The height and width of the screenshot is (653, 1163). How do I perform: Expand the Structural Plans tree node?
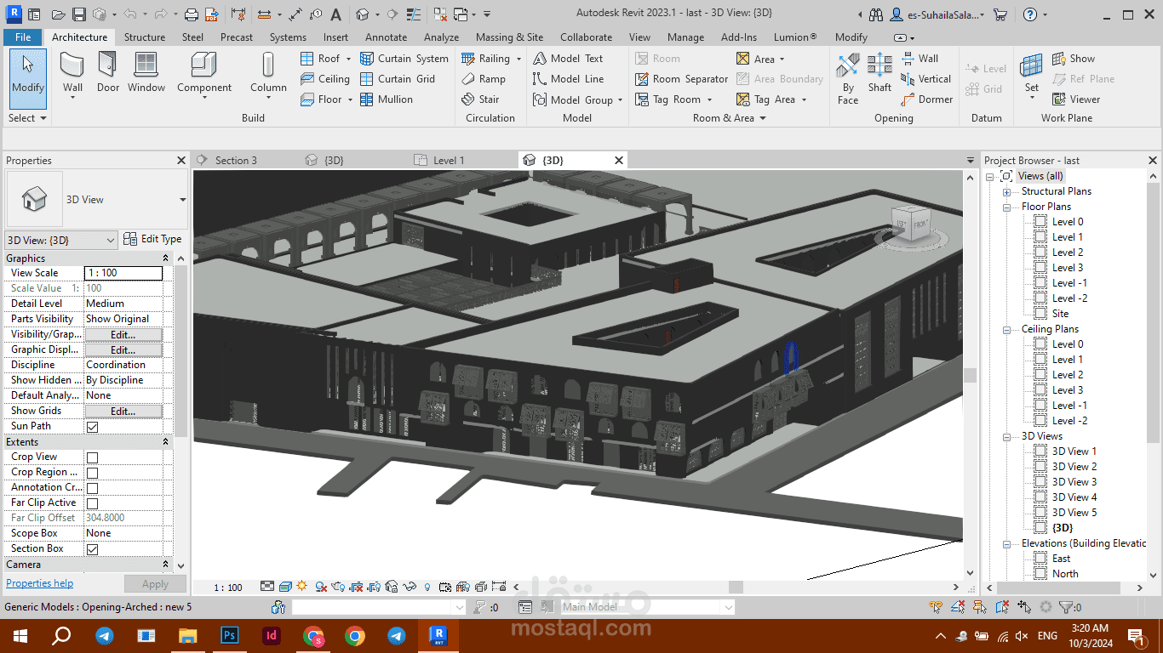point(1006,192)
